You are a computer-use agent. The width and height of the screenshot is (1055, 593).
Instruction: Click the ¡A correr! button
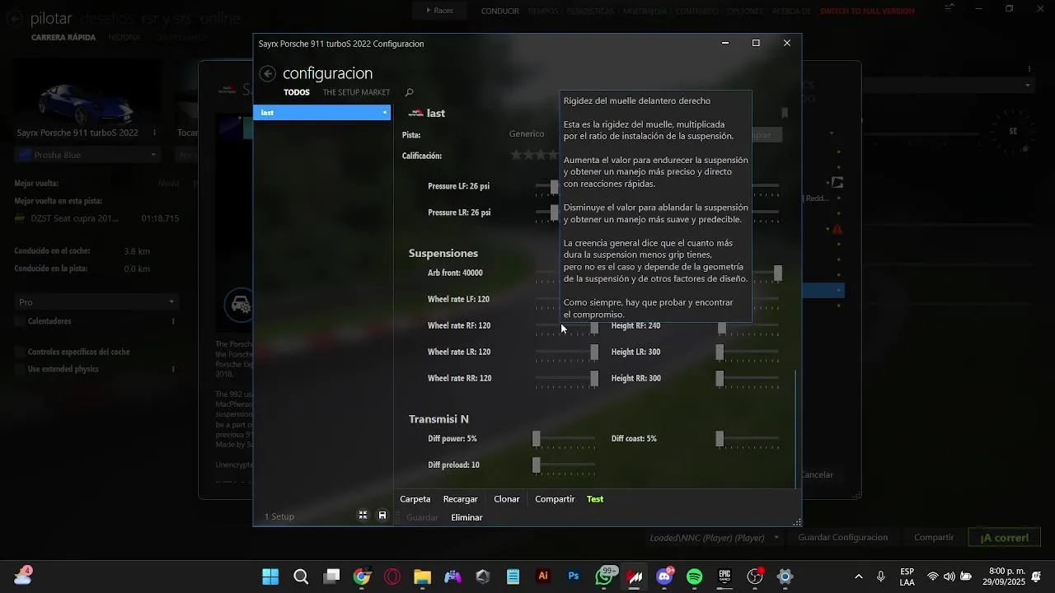1004,538
